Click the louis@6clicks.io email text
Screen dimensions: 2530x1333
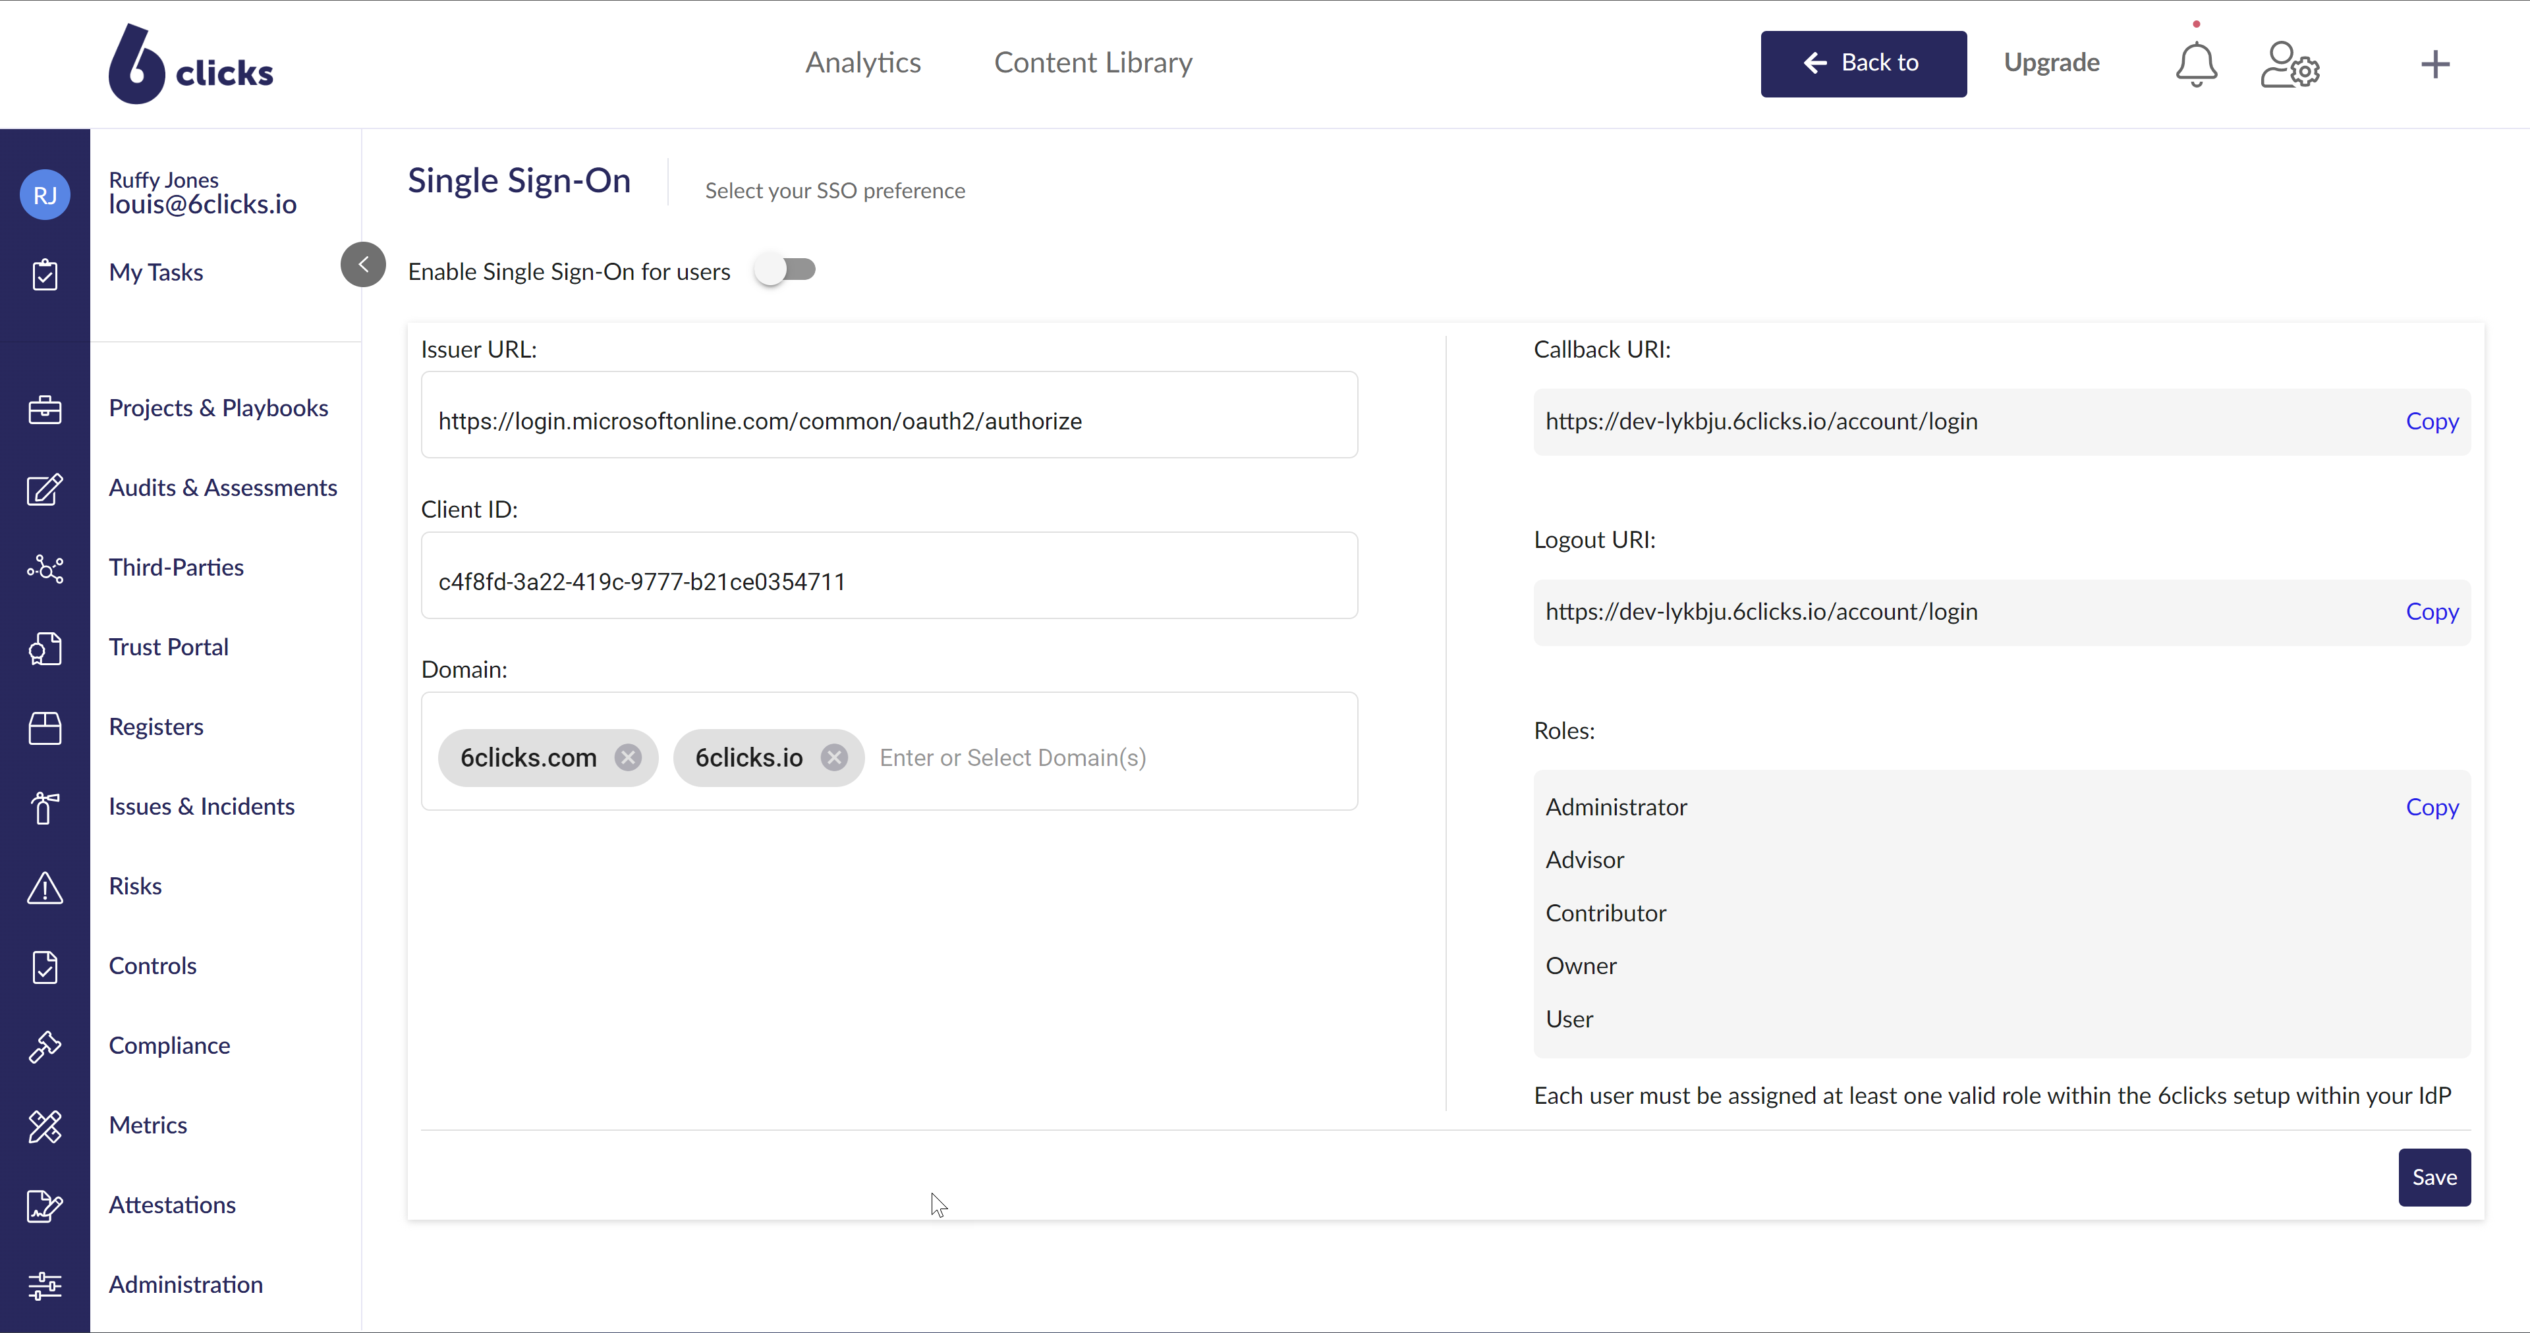(204, 204)
